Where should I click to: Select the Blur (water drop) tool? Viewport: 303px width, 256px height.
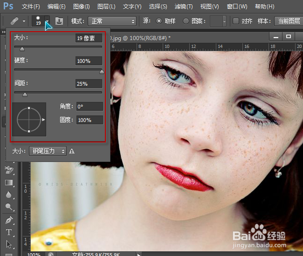(x=8, y=195)
